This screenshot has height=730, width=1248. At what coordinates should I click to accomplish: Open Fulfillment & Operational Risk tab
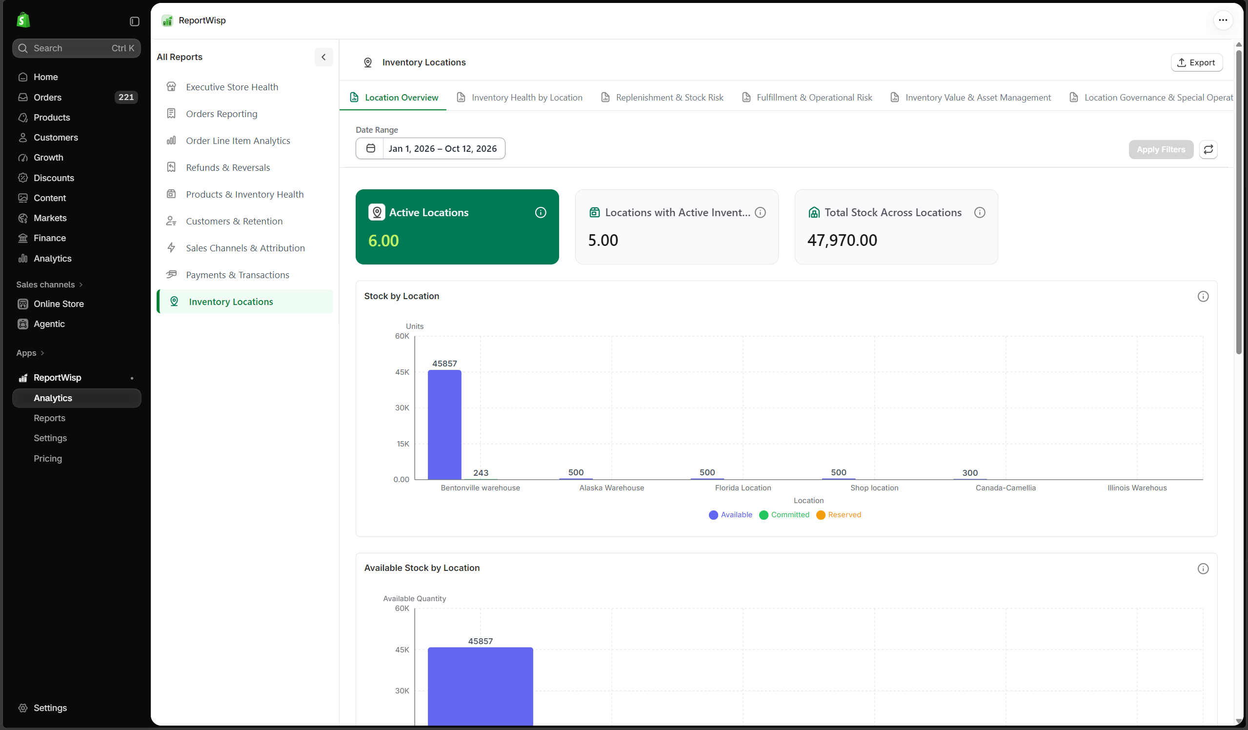click(x=807, y=97)
